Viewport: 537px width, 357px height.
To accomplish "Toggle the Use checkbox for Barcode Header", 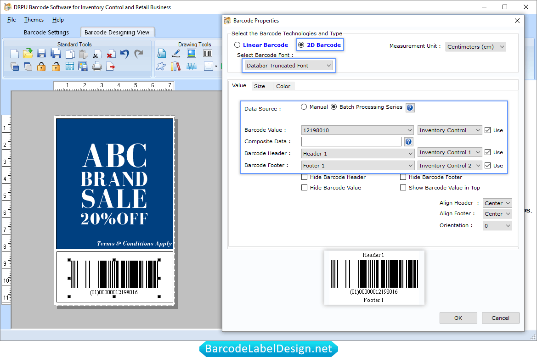I will point(488,152).
